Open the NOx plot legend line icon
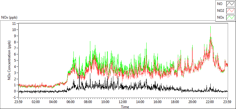Viewport: 236px width, 109px height. point(230,17)
